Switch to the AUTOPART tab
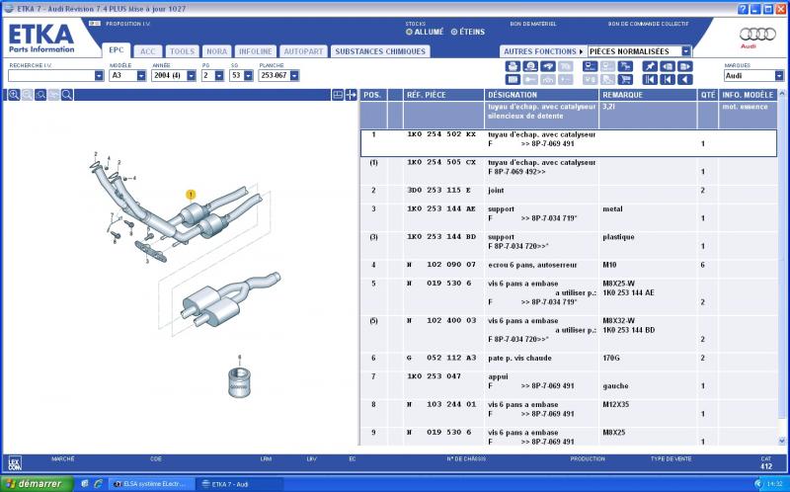 303,51
